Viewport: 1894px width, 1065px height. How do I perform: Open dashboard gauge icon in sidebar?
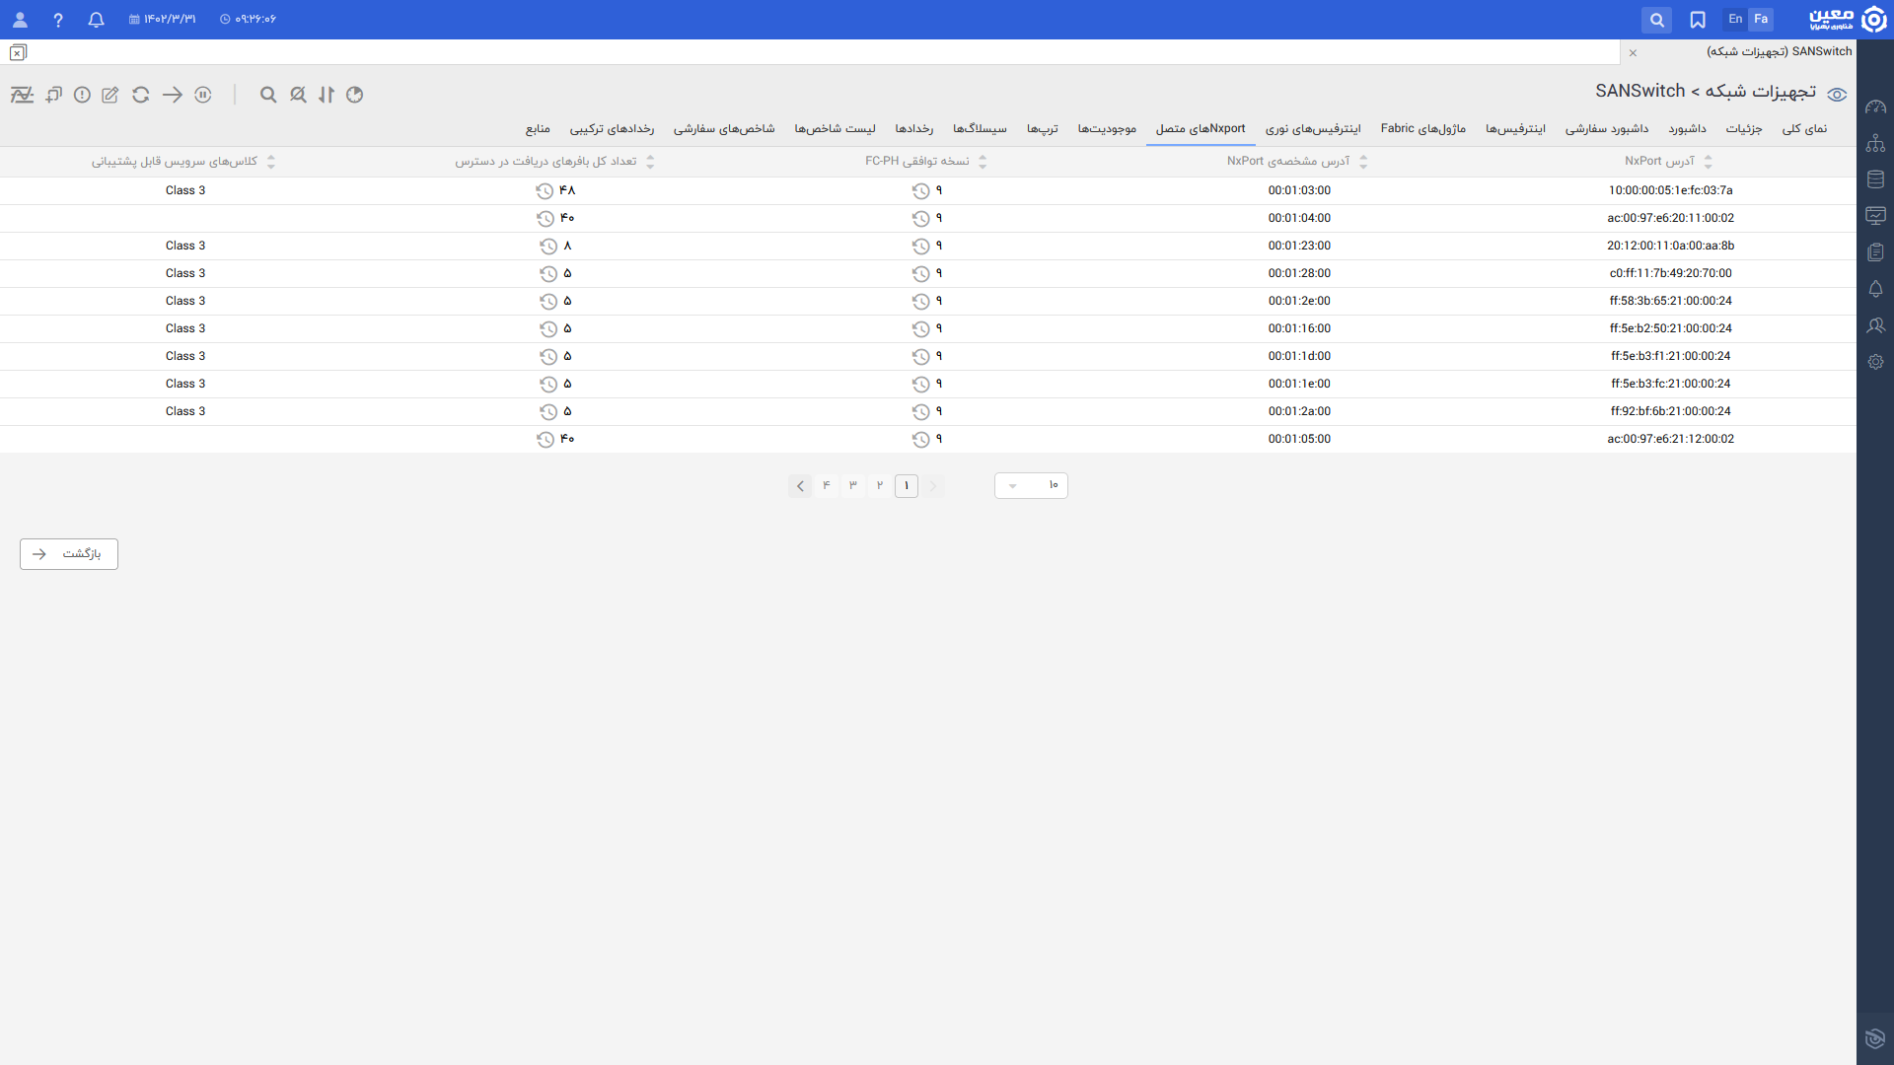click(x=1875, y=106)
